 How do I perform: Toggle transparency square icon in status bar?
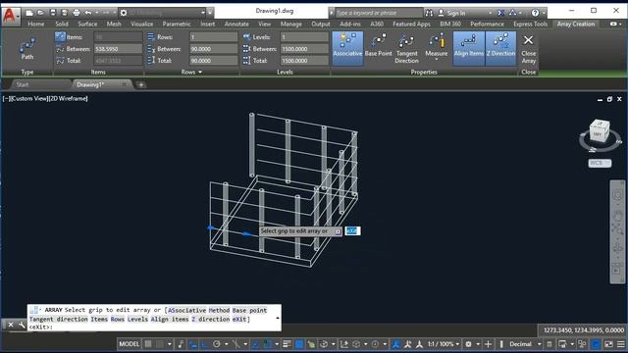[298, 344]
